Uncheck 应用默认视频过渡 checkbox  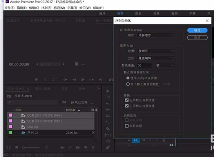click(x=127, y=106)
